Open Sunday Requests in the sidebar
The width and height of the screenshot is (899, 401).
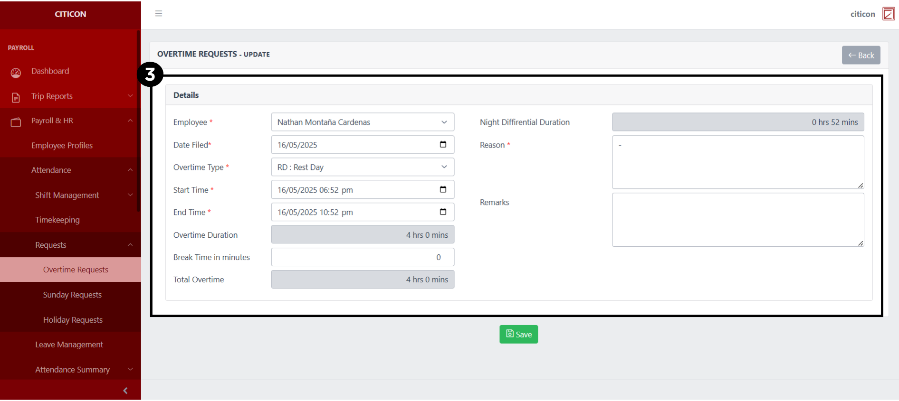pos(72,295)
